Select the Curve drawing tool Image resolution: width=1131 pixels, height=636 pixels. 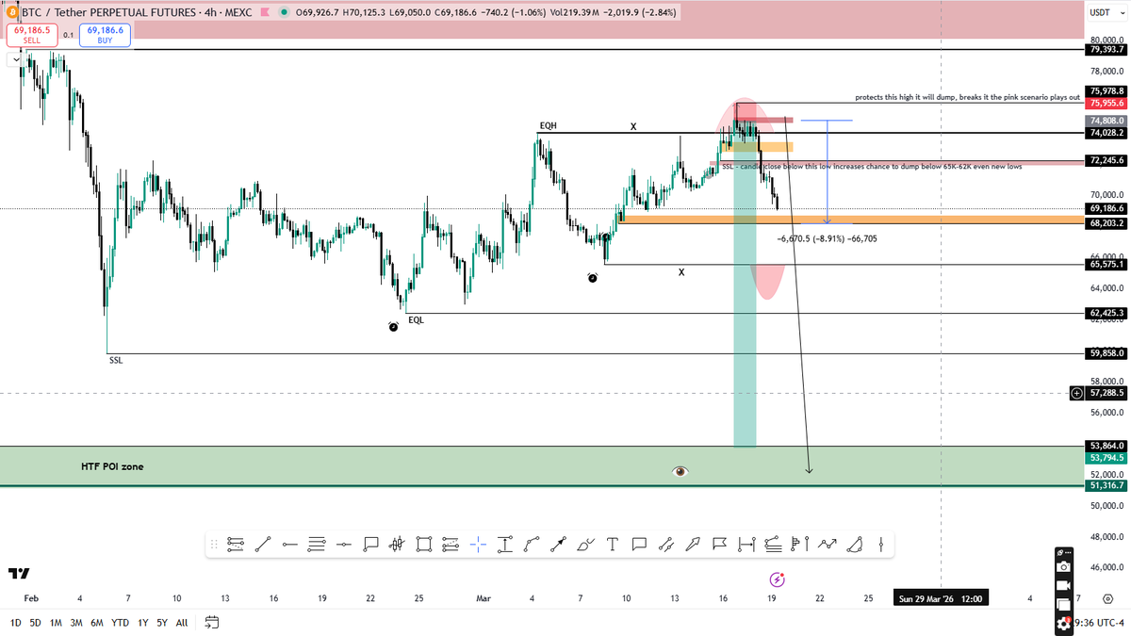click(x=533, y=544)
